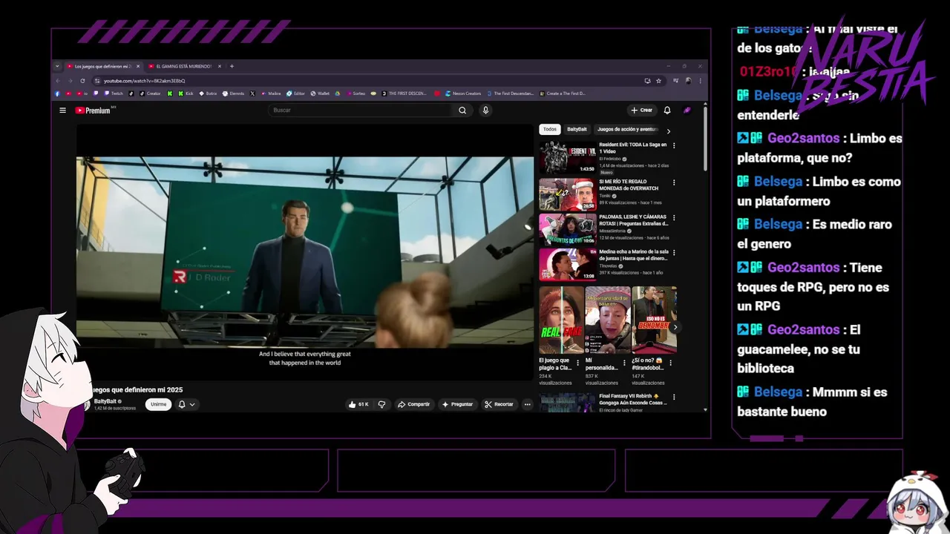Viewport: 950px width, 534px height.
Task: Select the BaityBait filter chip
Action: 577,129
